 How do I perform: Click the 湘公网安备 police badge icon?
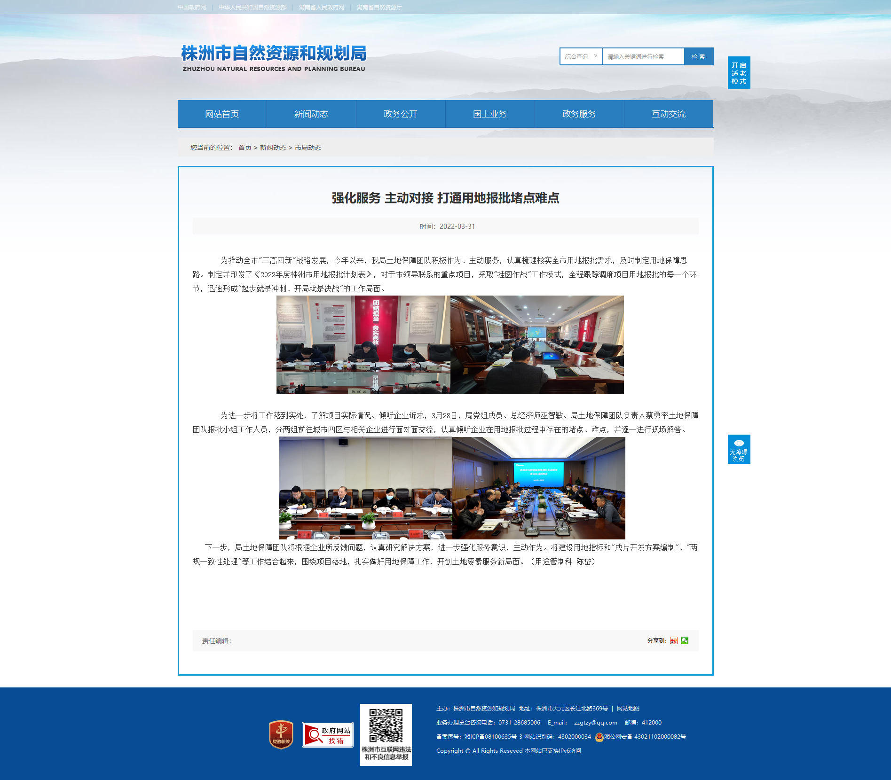pyautogui.click(x=599, y=737)
